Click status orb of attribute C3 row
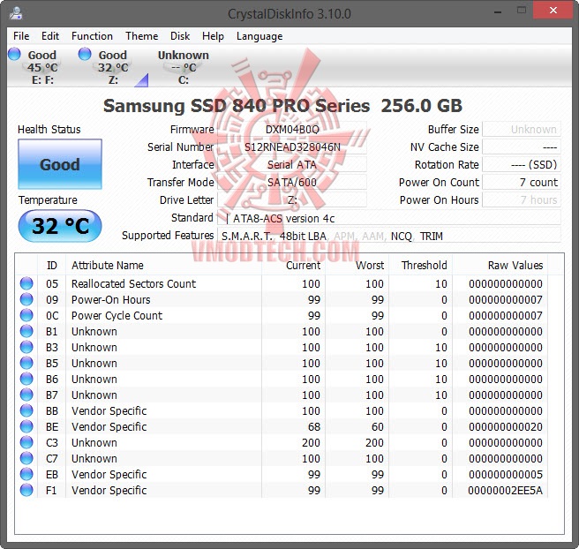 [x=26, y=442]
